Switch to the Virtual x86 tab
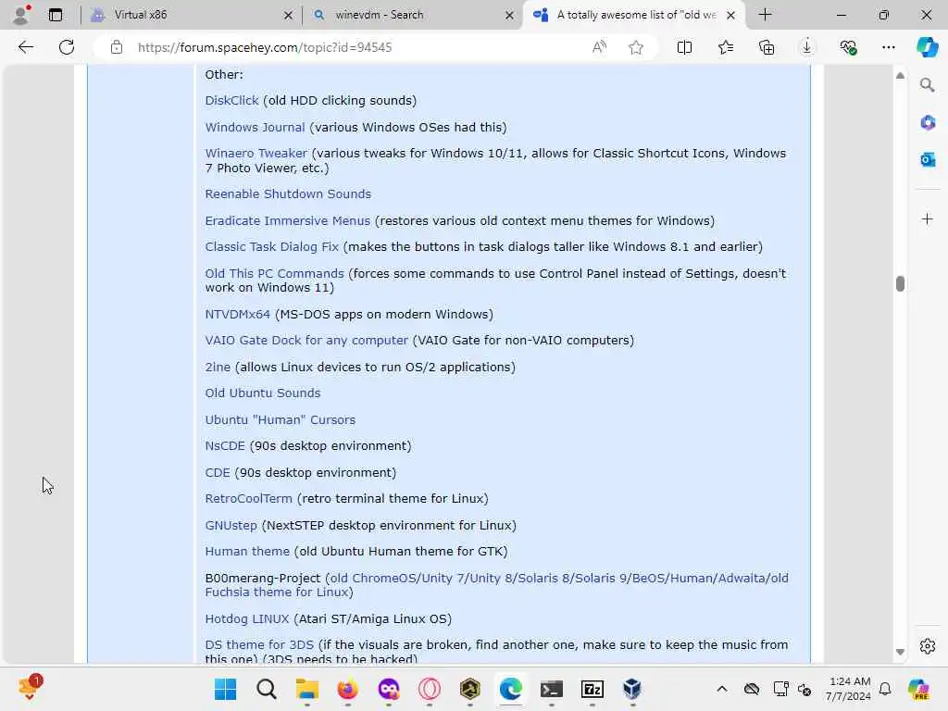The height and width of the screenshot is (711, 948). 190,15
